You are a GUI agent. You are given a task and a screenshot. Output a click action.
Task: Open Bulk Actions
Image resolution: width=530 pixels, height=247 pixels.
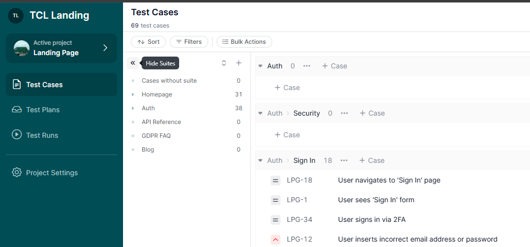pos(244,42)
